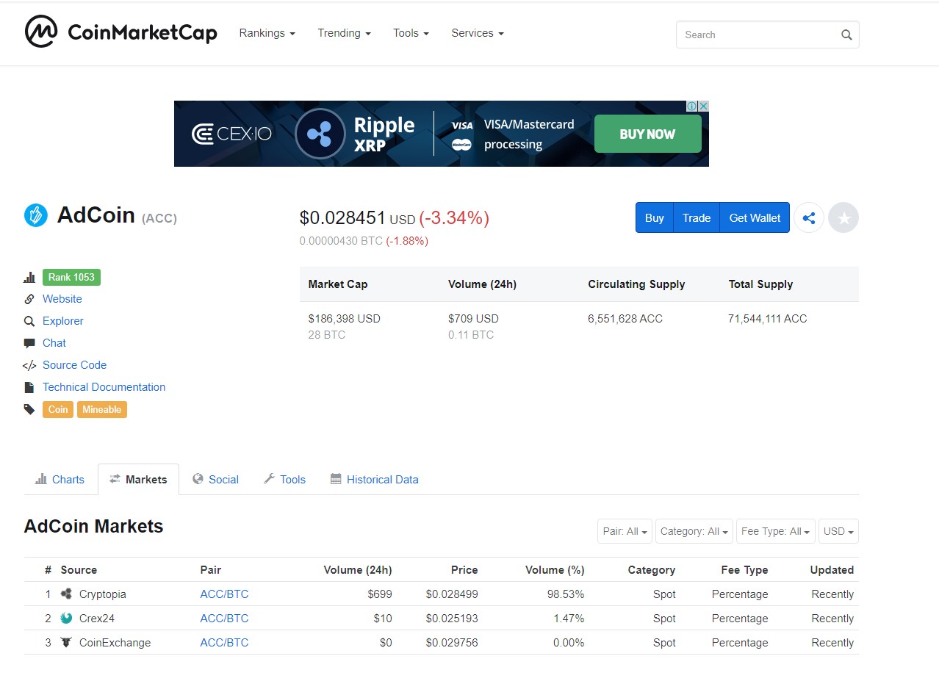Sort by Volume (%) column header
Screen dimensions: 939x681
[x=555, y=569]
